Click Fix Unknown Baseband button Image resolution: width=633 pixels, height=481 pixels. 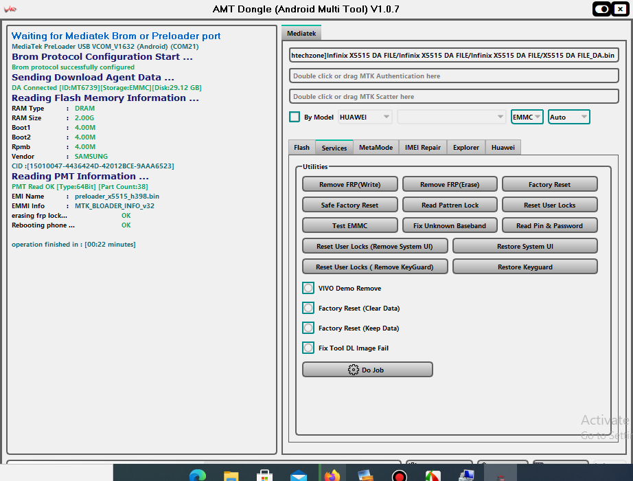coord(450,225)
